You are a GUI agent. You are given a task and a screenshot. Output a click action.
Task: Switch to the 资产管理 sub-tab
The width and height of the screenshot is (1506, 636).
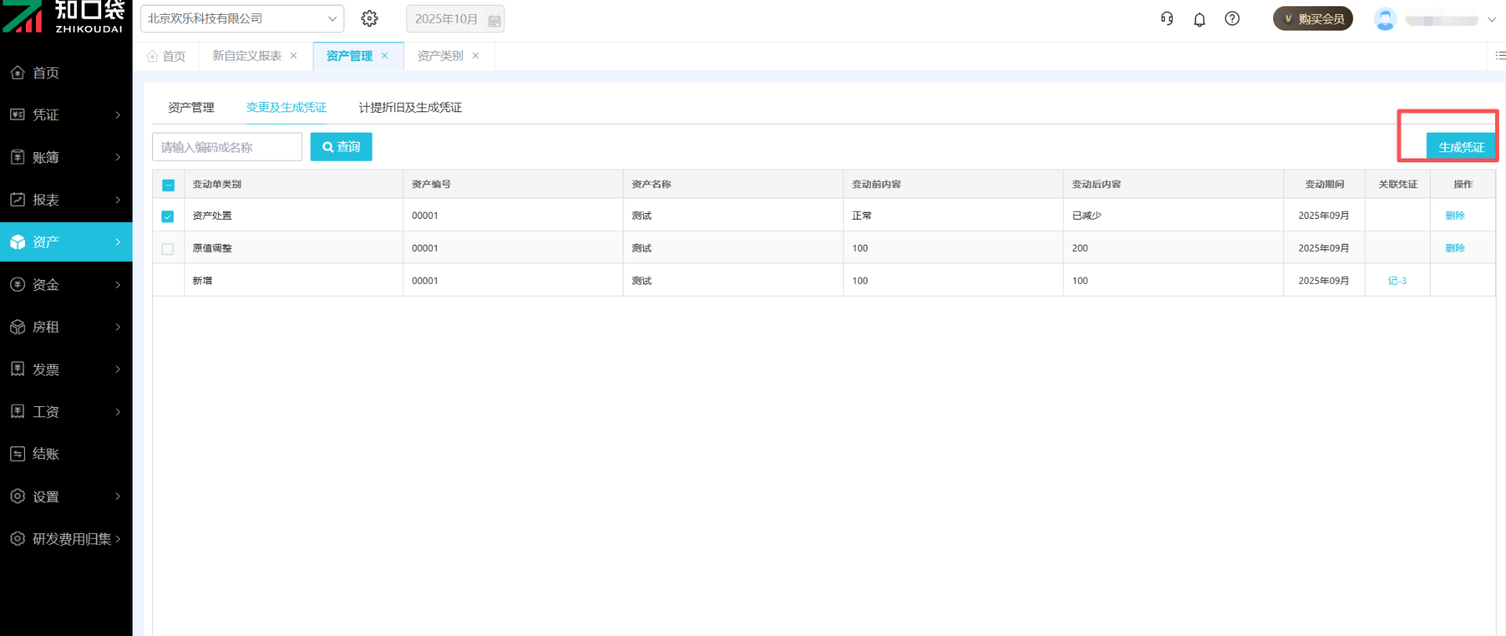point(191,107)
